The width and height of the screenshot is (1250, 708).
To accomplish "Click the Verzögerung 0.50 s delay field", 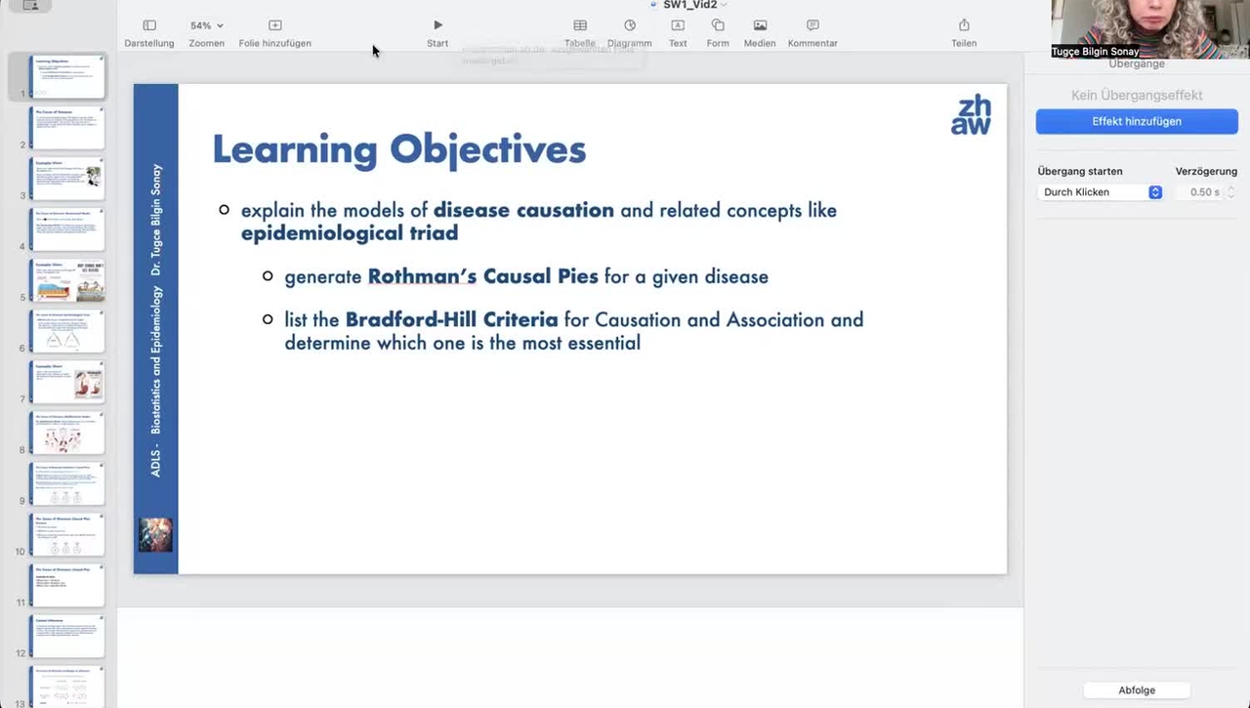I will click(x=1204, y=192).
